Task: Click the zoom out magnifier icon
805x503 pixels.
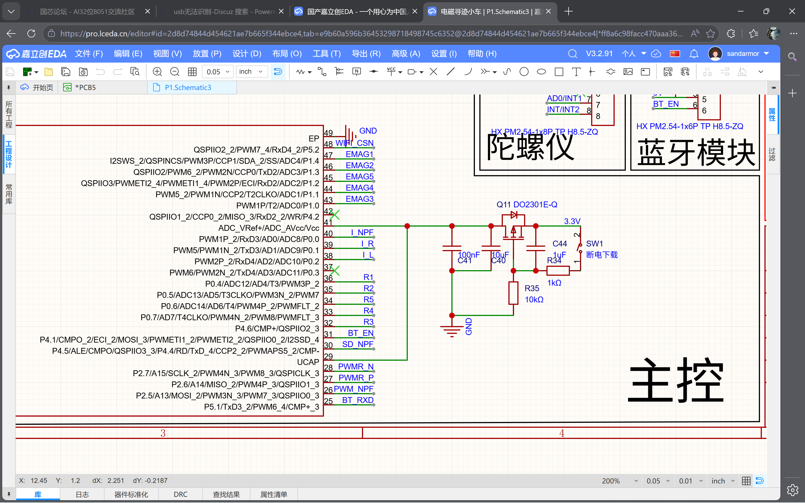Action: 175,72
